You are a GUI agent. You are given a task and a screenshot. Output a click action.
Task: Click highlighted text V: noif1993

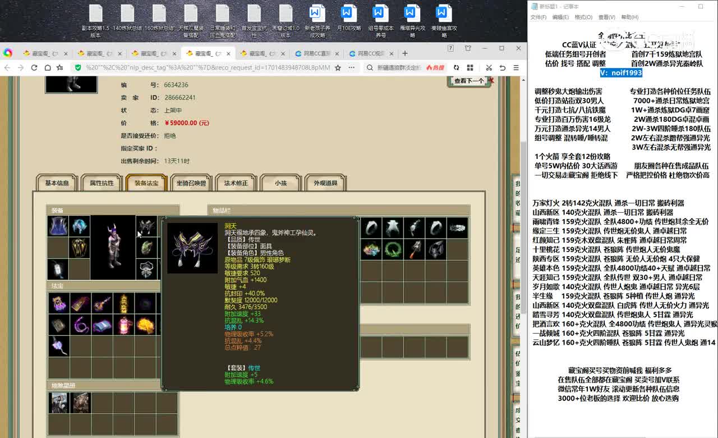click(x=620, y=73)
